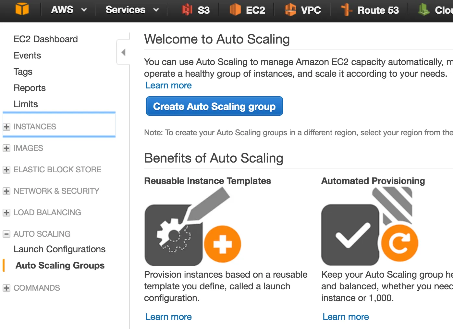Click the AWS orange cube logo

click(22, 9)
